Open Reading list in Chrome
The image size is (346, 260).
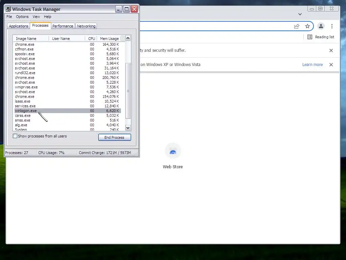(321, 37)
